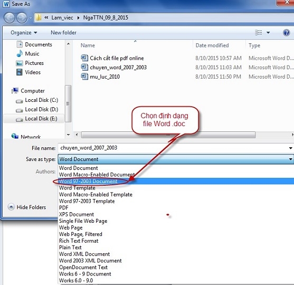This screenshot has height=285, width=294.
Task: Click the Computer icon in sidebar
Action: [15, 91]
